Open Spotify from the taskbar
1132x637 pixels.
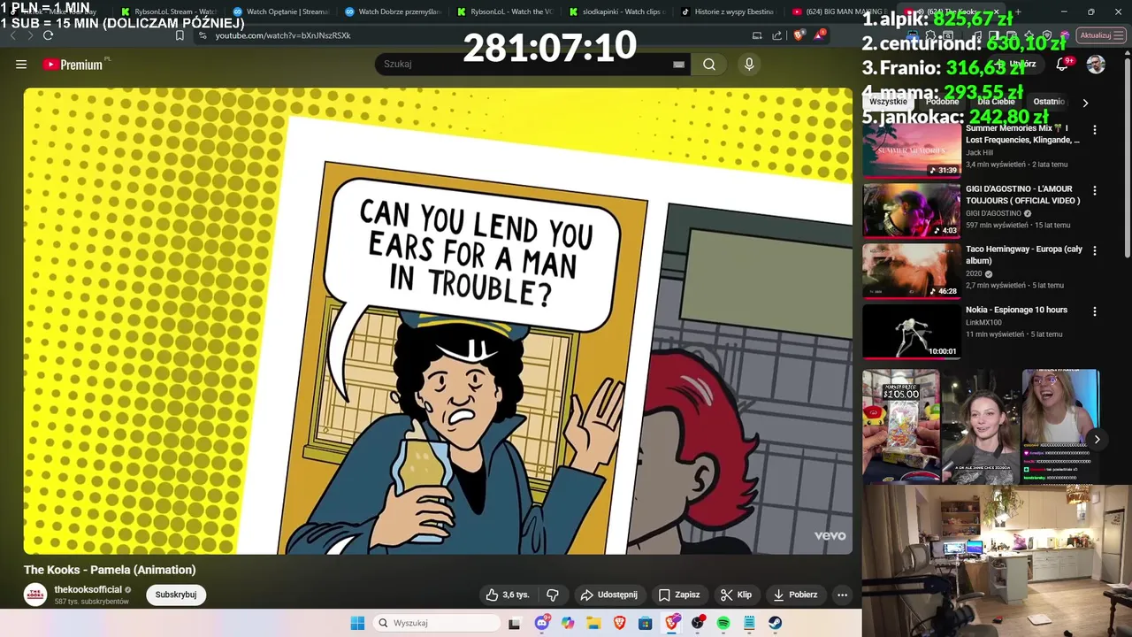click(x=723, y=623)
